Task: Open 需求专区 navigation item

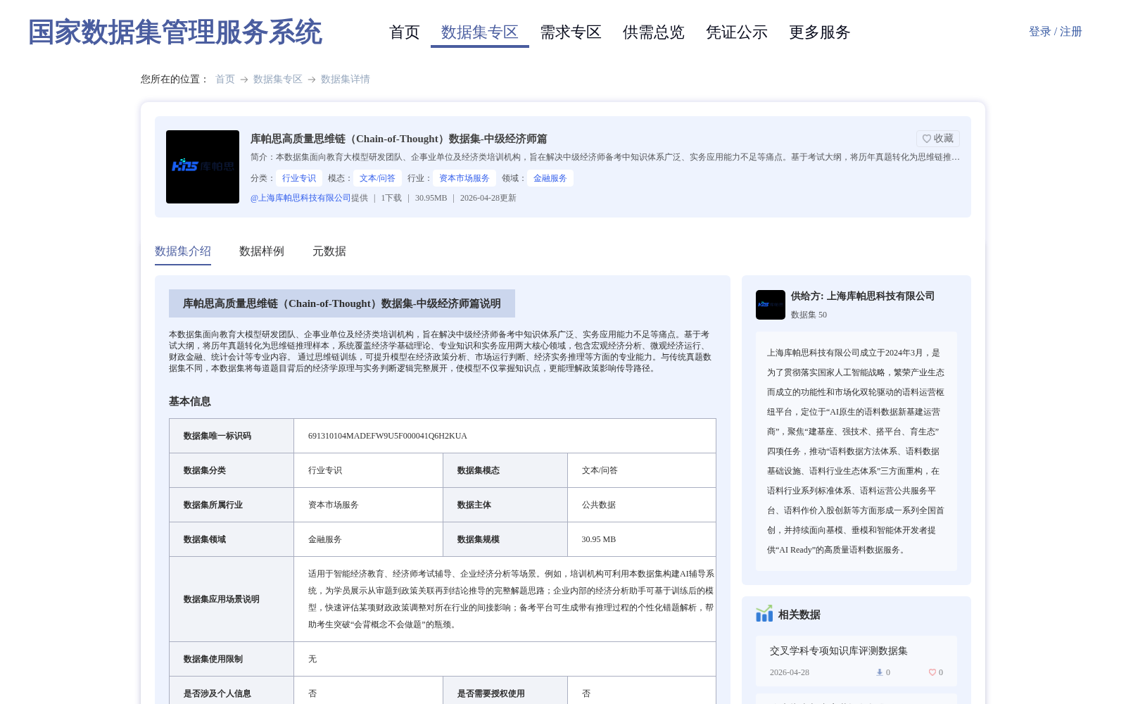Action: [571, 32]
